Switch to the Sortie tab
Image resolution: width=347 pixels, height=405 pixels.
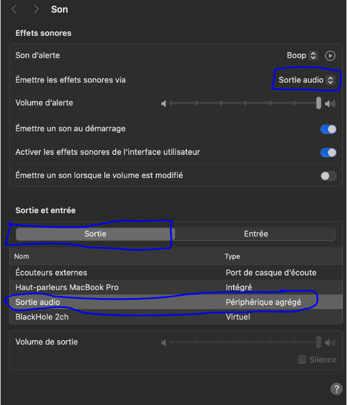point(95,234)
